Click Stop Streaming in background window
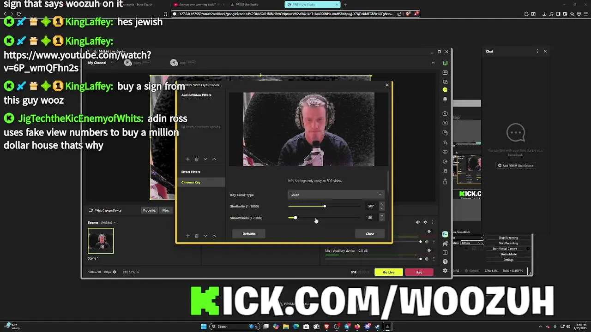 [x=508, y=238]
